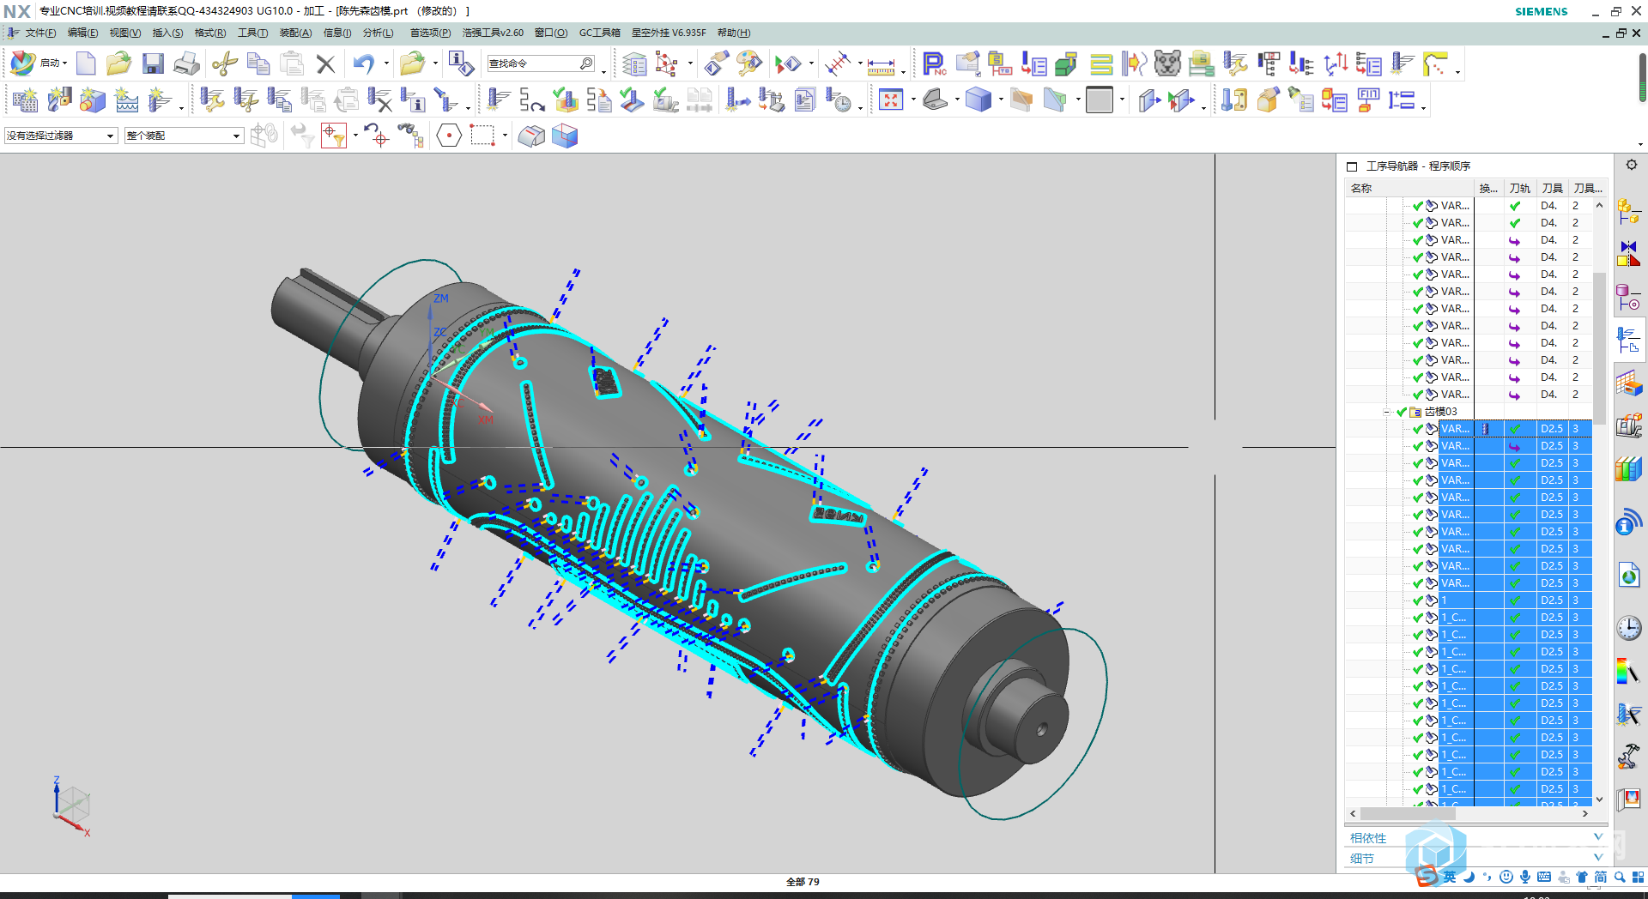Open the 帮助(H) menu
Image resolution: width=1648 pixels, height=899 pixels.
pyautogui.click(x=733, y=33)
